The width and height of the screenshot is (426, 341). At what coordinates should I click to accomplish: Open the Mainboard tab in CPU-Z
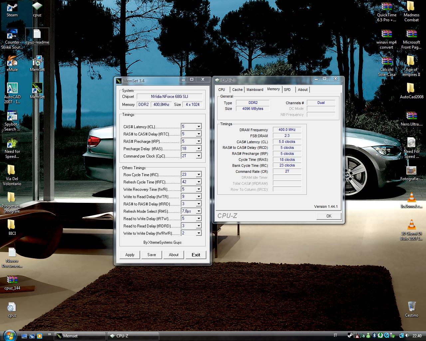(x=255, y=90)
